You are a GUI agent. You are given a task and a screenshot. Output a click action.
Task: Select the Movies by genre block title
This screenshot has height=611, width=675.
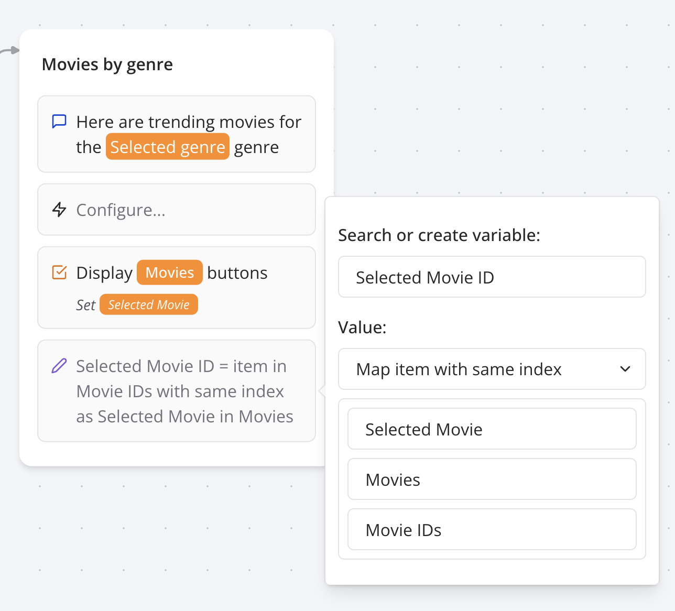(x=107, y=64)
